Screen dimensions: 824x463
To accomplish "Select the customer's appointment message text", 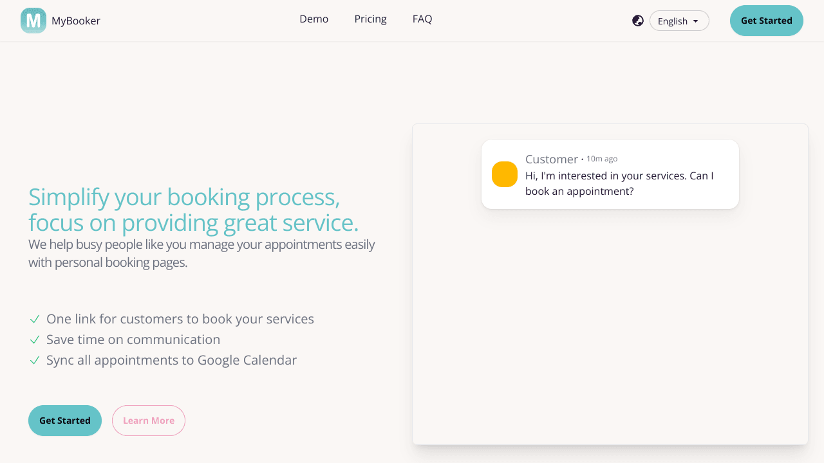I will [619, 183].
